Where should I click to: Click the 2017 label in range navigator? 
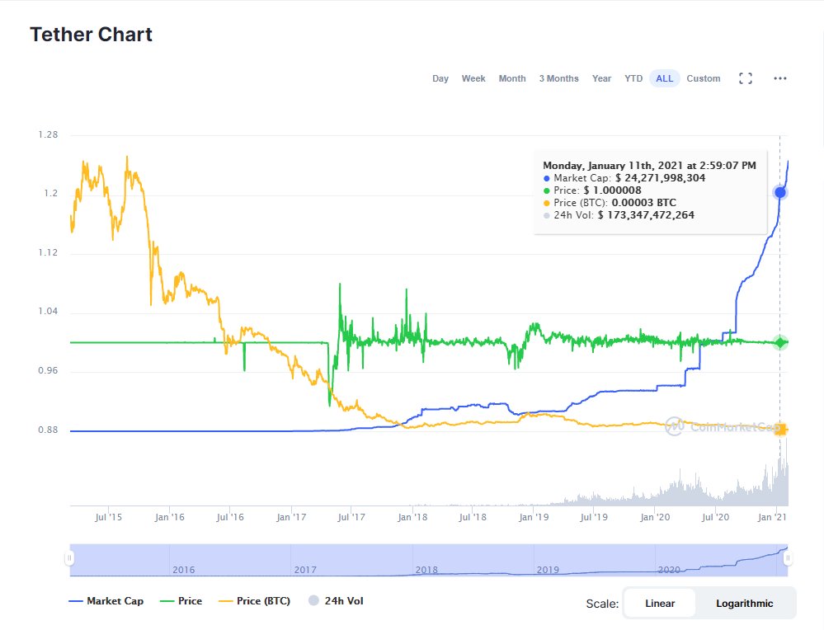[305, 570]
